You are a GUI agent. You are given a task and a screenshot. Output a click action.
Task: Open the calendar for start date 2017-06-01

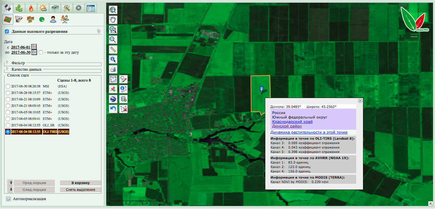[34, 47]
